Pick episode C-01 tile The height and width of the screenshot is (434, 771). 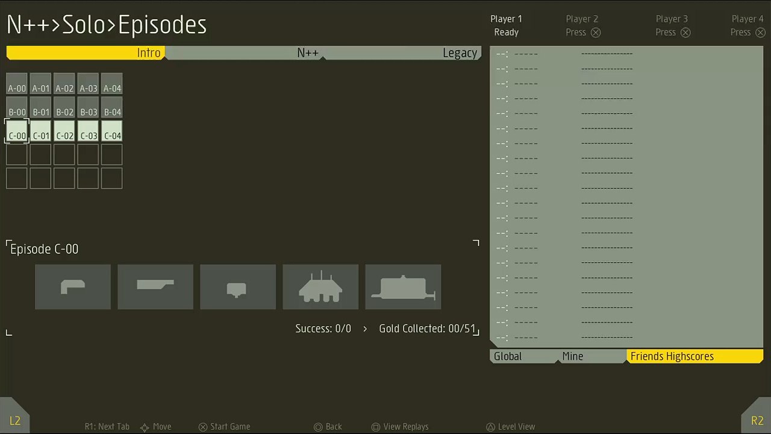(x=41, y=131)
